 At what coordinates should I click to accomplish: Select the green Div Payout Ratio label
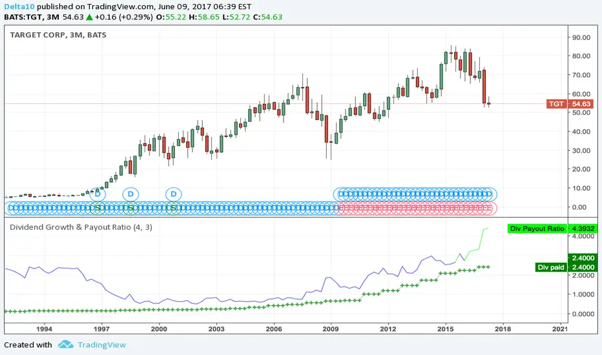tap(537, 228)
